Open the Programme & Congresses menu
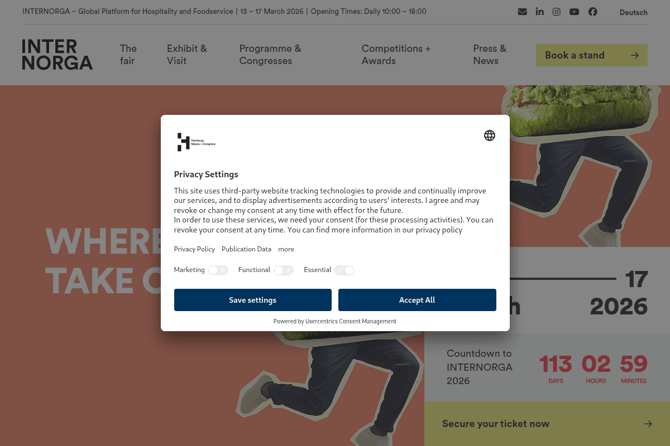 pos(270,55)
